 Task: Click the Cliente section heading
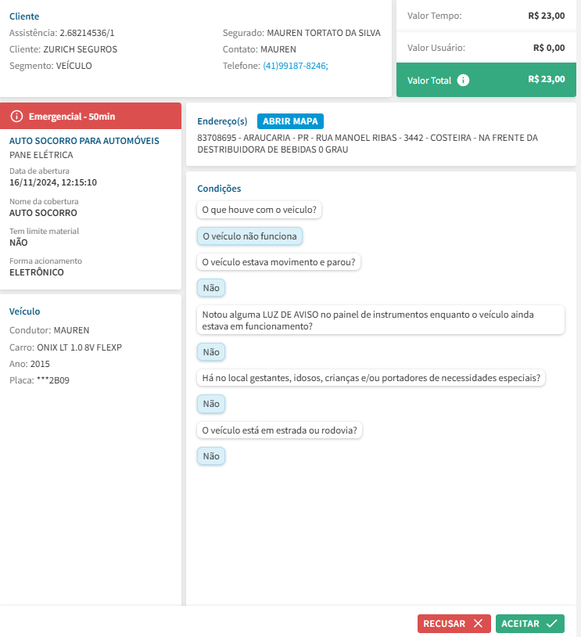pos(24,16)
